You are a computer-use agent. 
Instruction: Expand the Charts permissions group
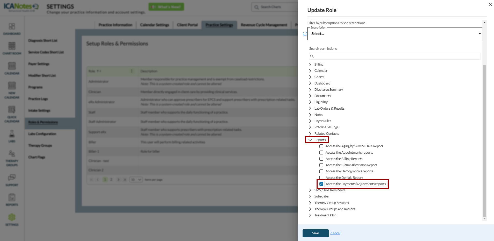pyautogui.click(x=310, y=77)
